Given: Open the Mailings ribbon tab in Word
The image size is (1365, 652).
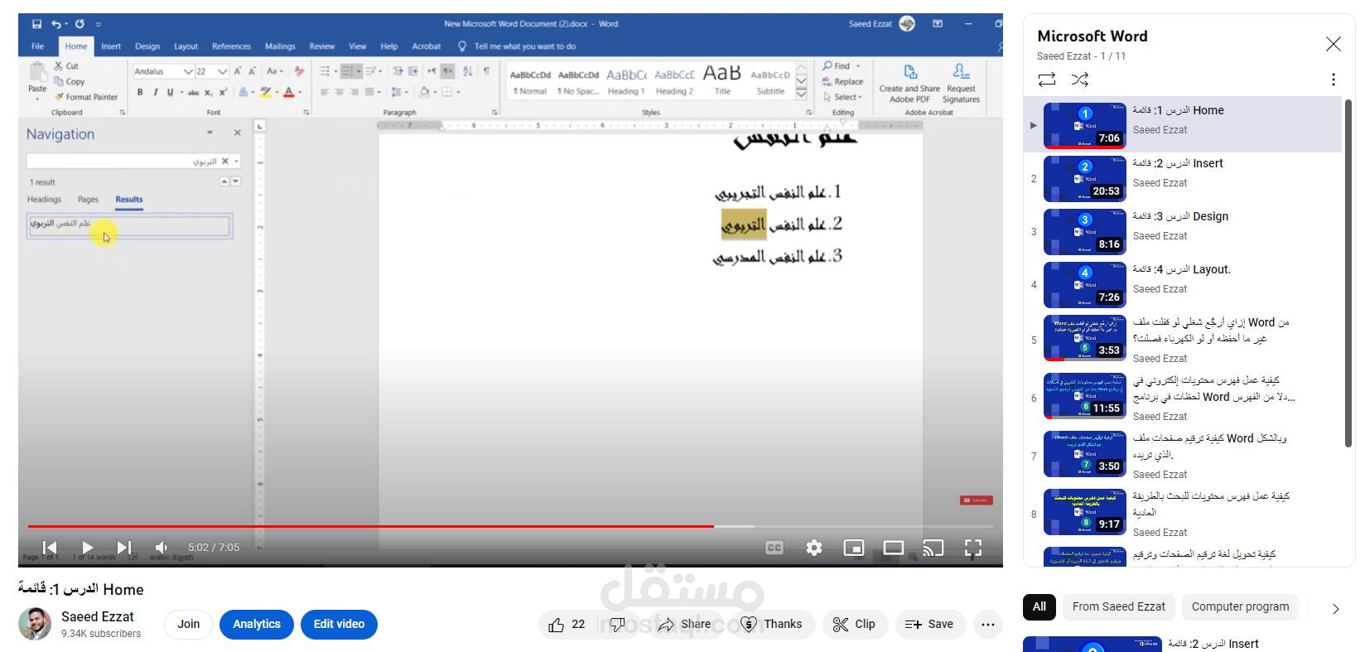Looking at the screenshot, I should click(280, 46).
